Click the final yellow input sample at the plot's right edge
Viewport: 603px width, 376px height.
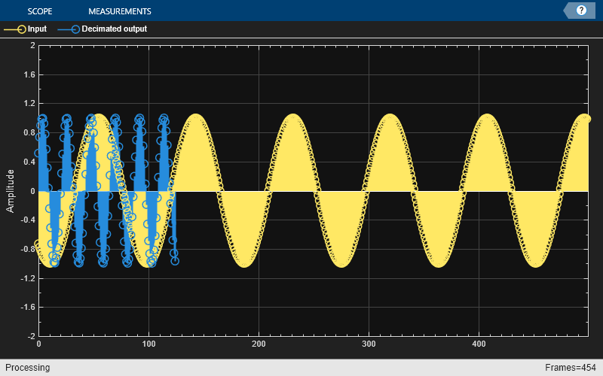[x=587, y=119]
